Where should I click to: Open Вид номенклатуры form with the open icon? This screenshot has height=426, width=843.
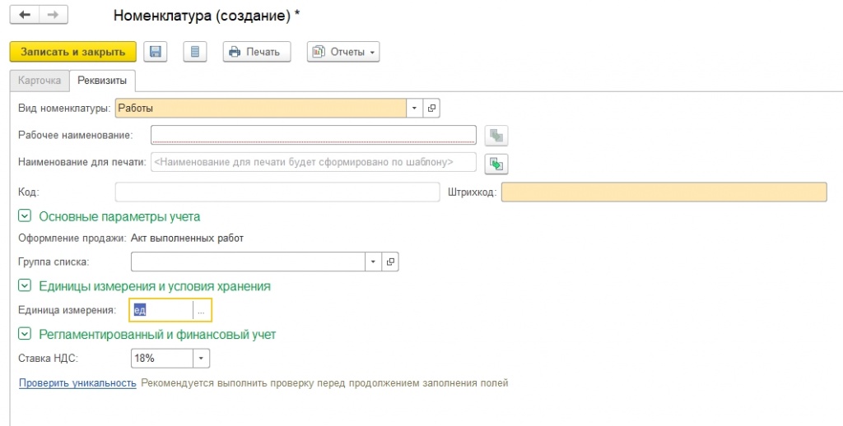[x=433, y=109]
